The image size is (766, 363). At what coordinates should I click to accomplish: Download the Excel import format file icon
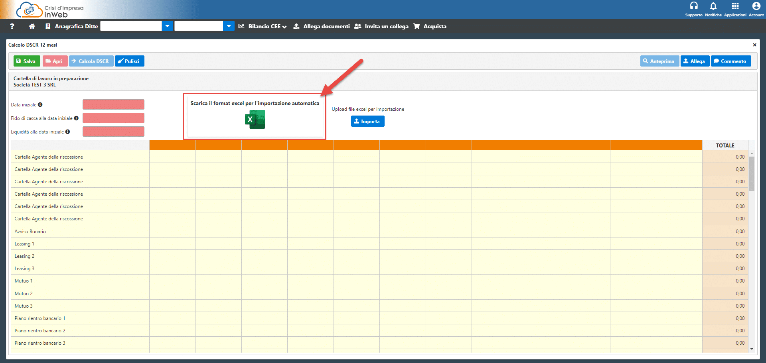[255, 120]
